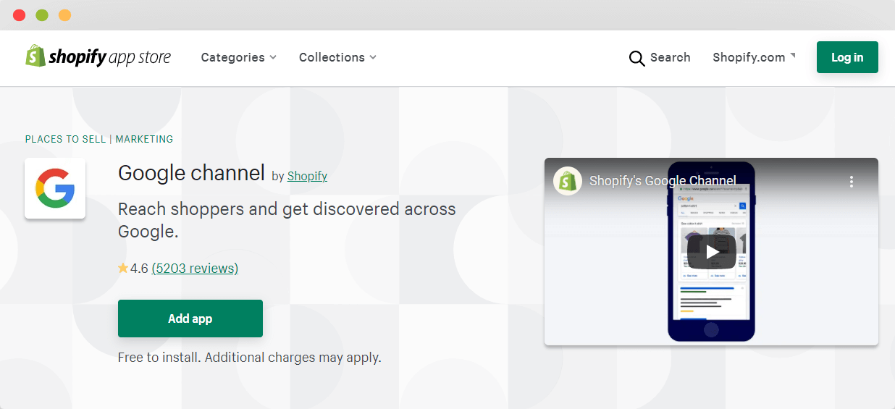Click the Search magnifier icon

[636, 58]
